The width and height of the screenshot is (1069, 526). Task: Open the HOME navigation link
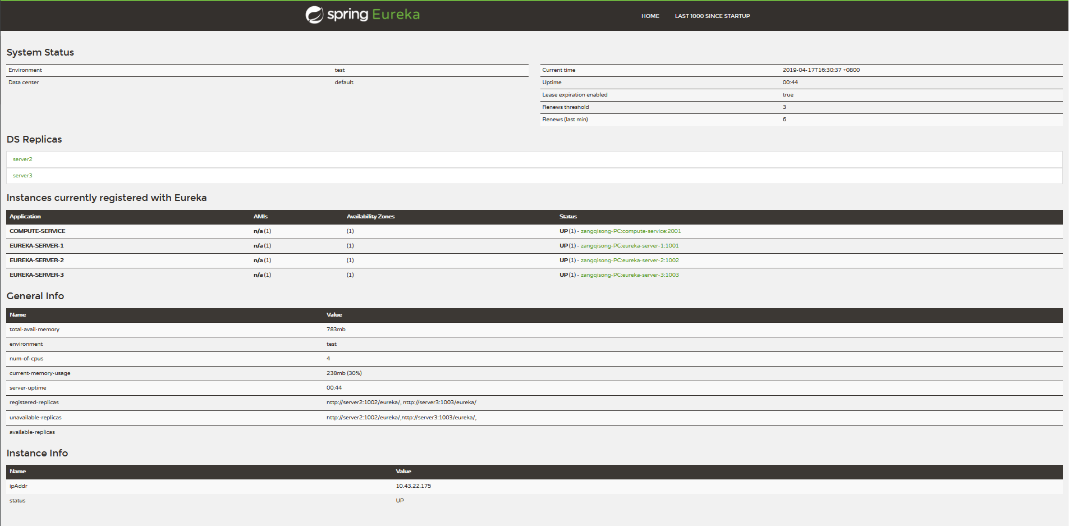(x=650, y=16)
